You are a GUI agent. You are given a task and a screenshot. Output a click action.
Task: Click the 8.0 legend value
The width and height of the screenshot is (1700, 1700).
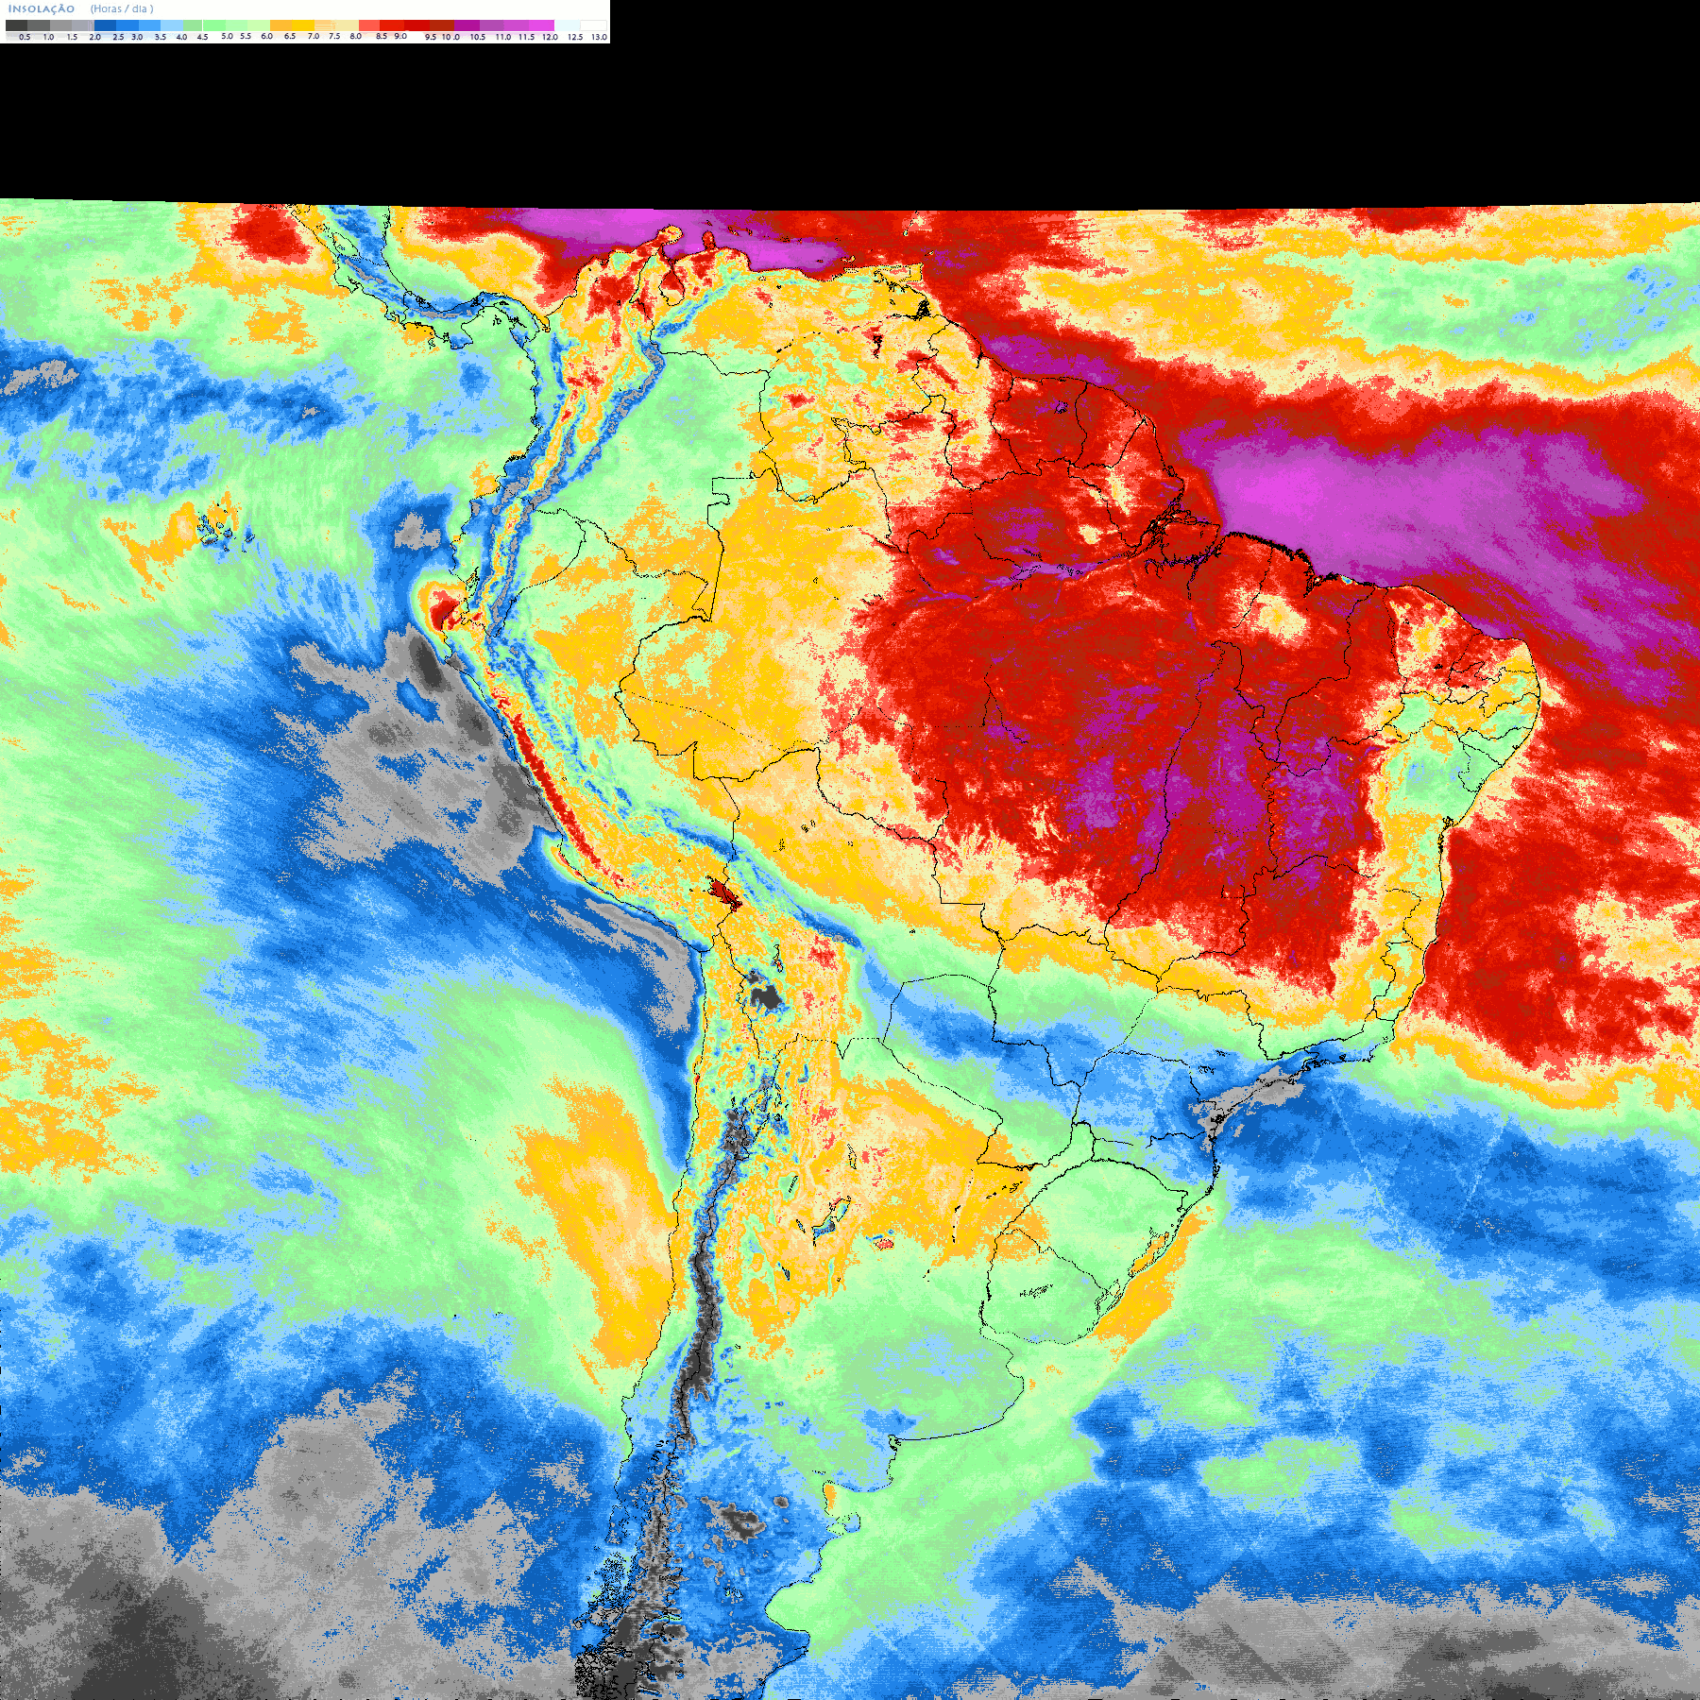(x=355, y=36)
